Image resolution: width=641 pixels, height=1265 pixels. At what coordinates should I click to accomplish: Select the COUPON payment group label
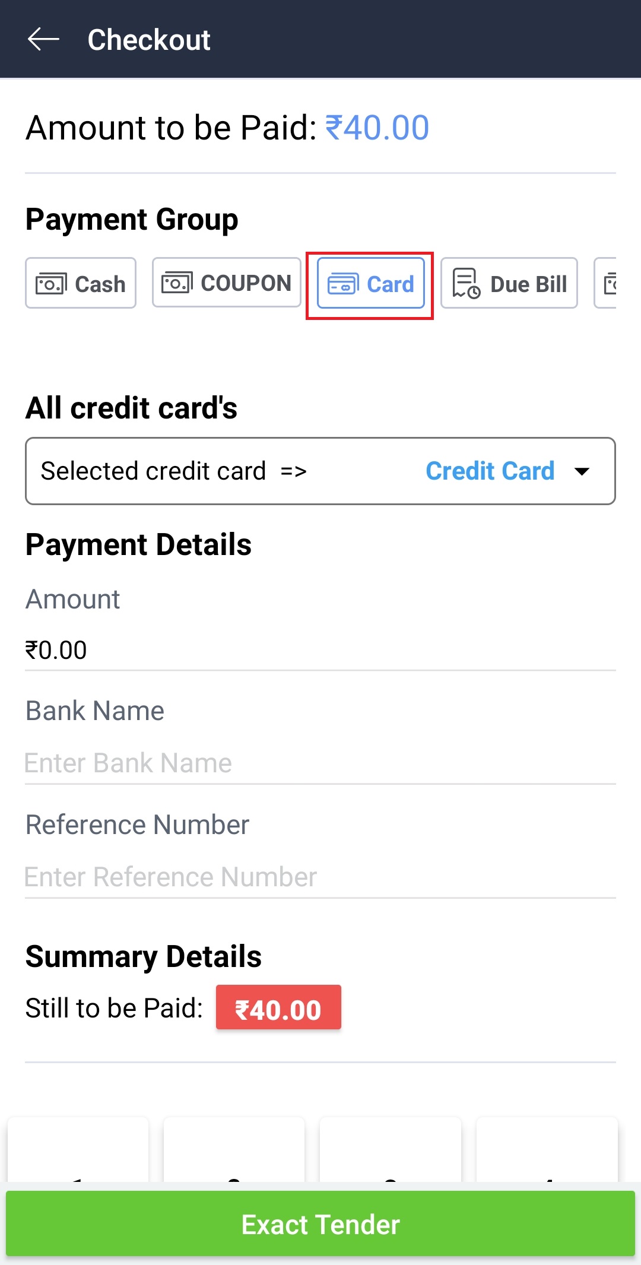click(x=246, y=283)
